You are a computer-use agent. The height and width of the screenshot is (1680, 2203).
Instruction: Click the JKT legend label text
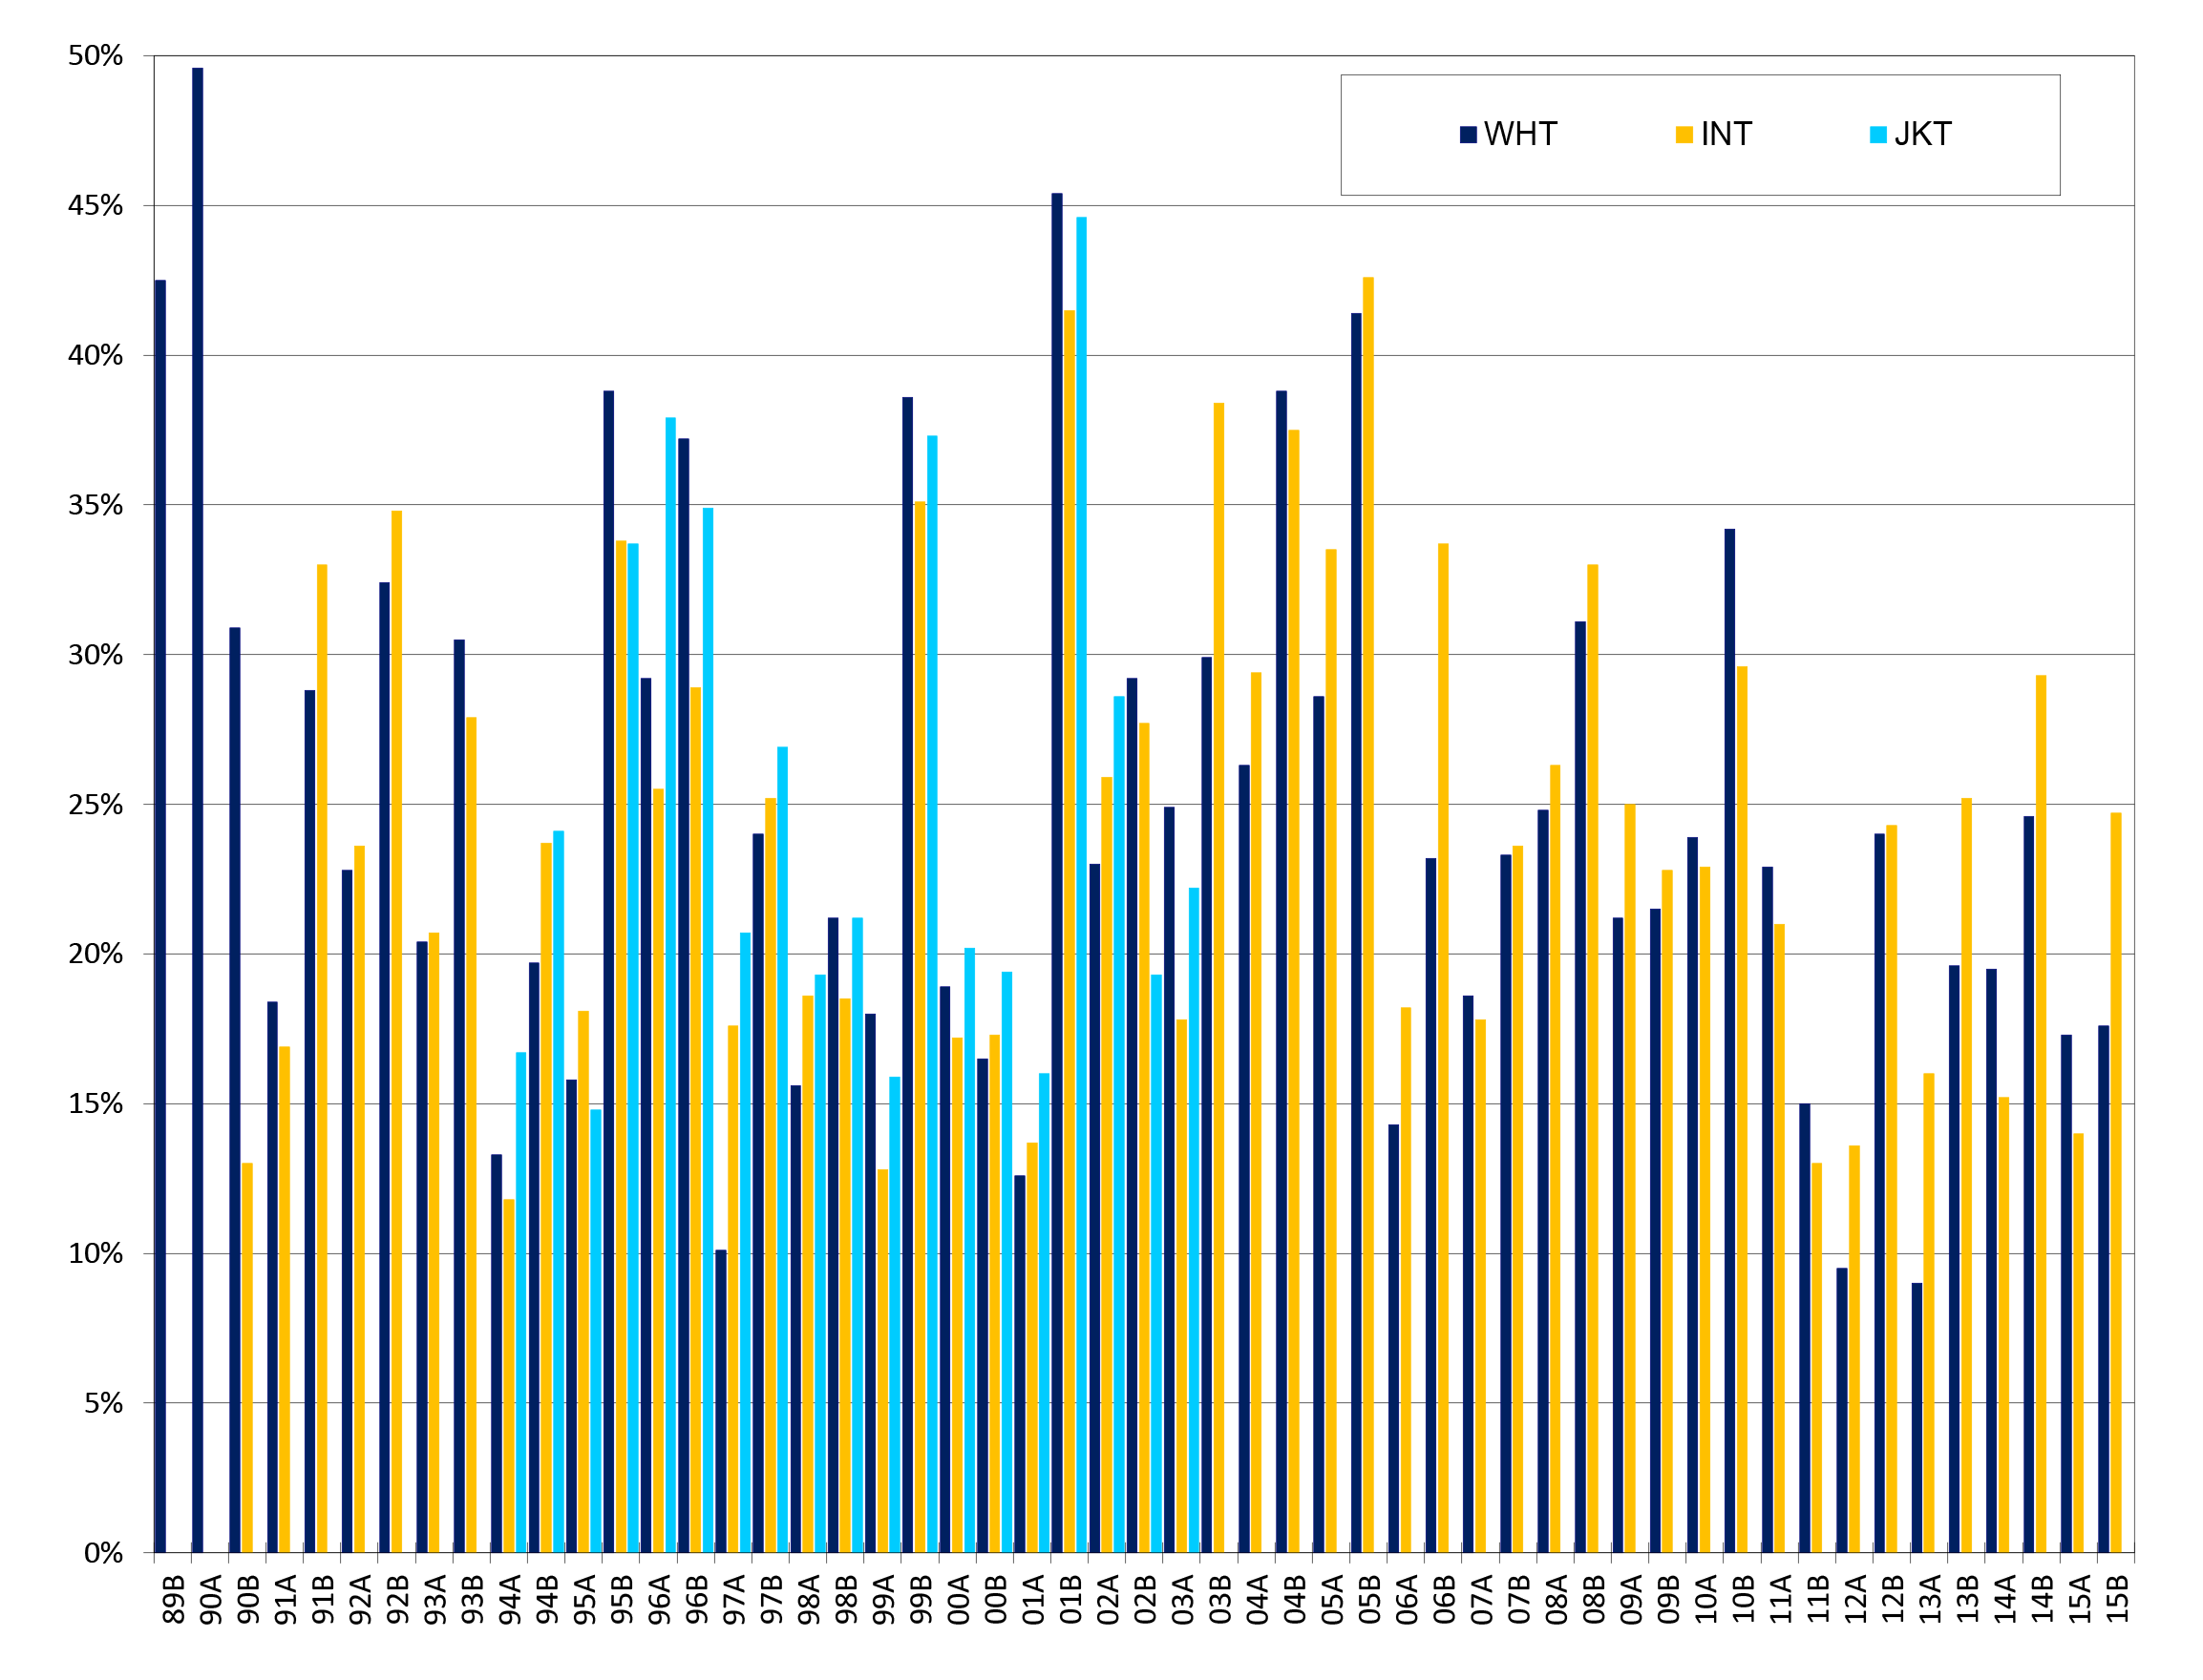coord(1922,135)
